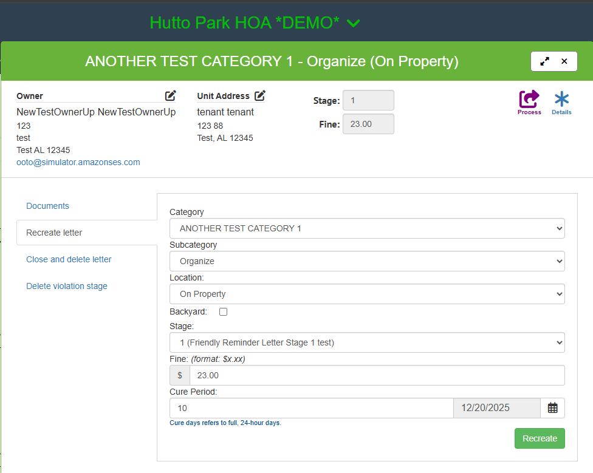Open the Category dropdown
The height and width of the screenshot is (473, 593).
[x=367, y=228]
